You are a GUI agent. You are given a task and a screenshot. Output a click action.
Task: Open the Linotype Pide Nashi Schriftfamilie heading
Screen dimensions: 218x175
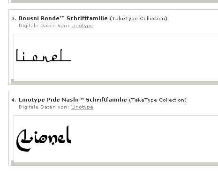tap(73, 100)
